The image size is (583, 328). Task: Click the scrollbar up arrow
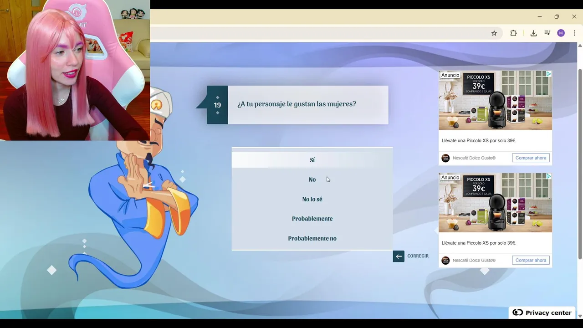[580, 46]
